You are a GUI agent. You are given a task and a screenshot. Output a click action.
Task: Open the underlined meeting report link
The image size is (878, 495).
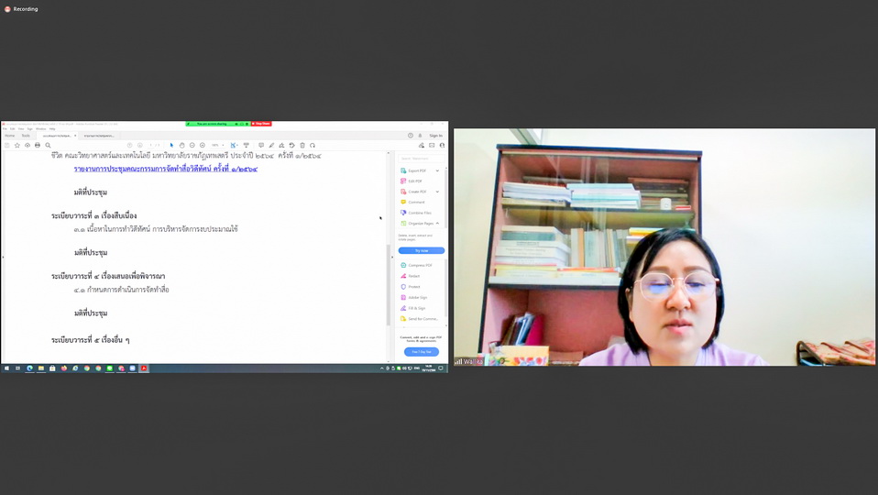(165, 170)
